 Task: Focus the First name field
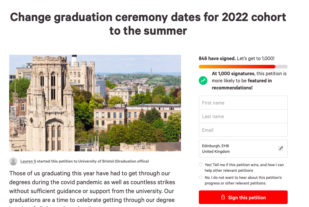(x=243, y=103)
